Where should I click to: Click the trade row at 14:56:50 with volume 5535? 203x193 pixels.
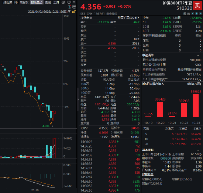click(110, 182)
